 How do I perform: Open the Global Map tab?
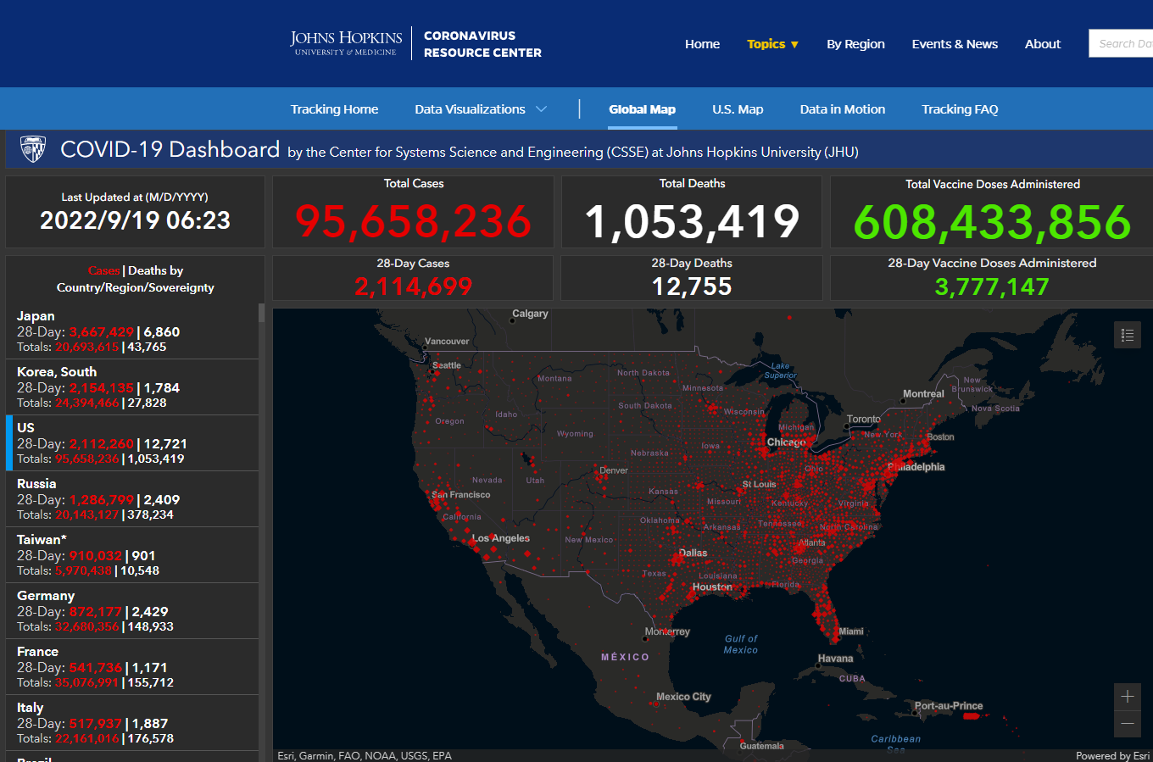pyautogui.click(x=642, y=109)
